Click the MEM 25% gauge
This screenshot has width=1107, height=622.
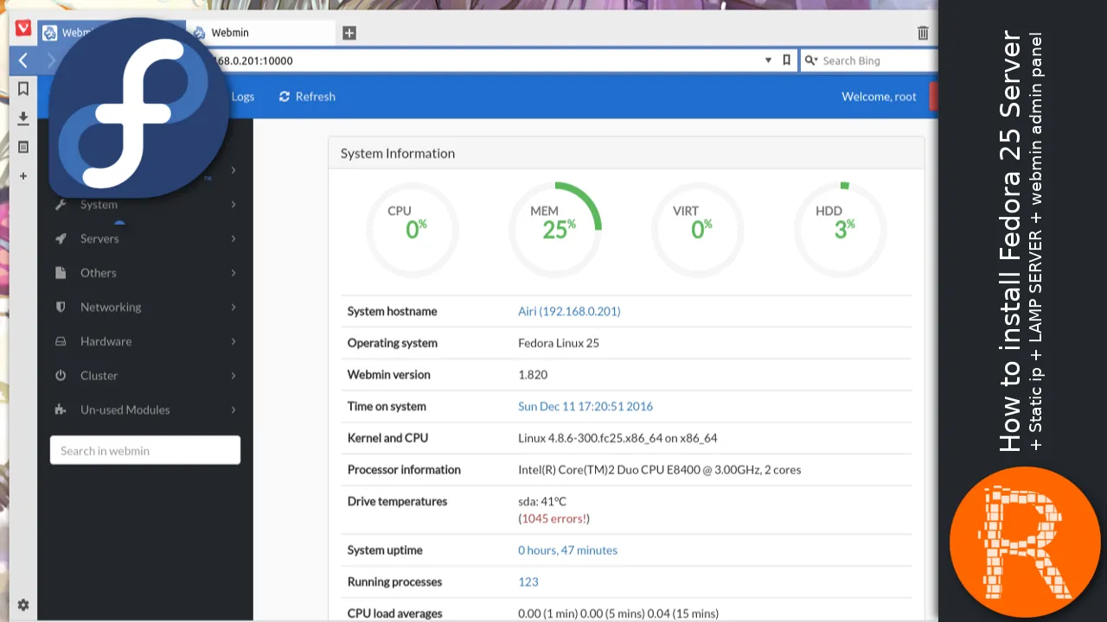pyautogui.click(x=555, y=228)
